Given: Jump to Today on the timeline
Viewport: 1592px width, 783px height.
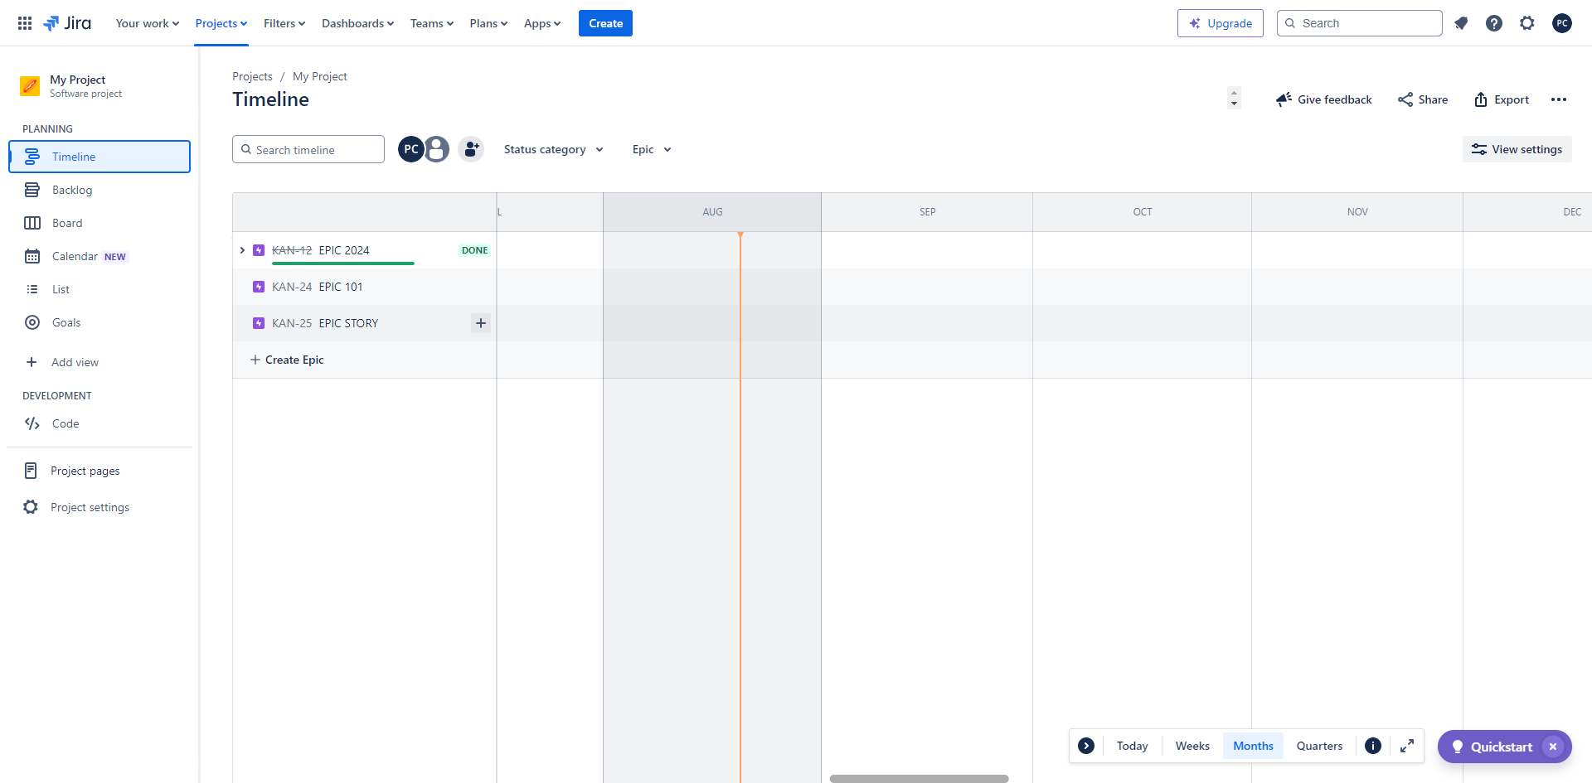Looking at the screenshot, I should (1132, 746).
